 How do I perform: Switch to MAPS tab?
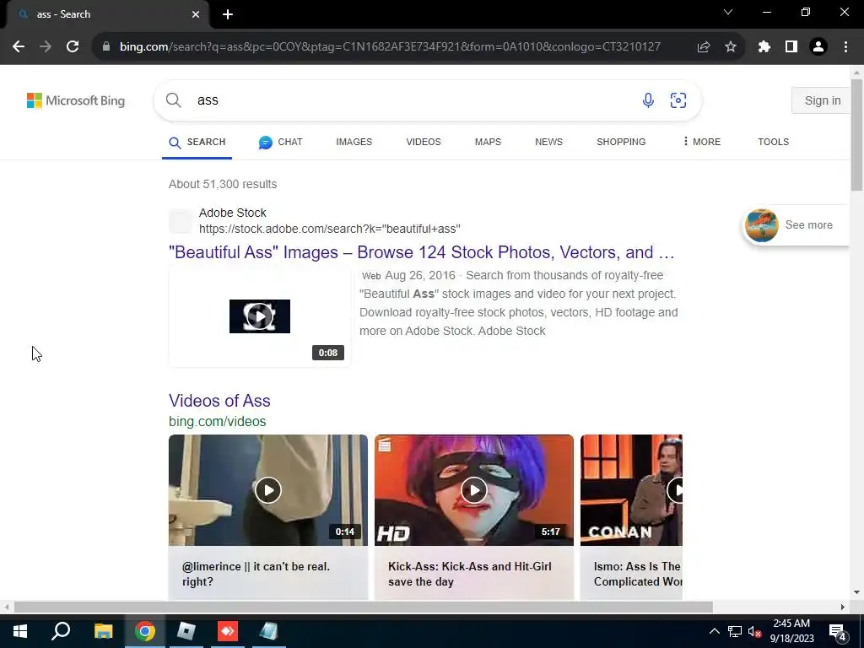(x=488, y=142)
